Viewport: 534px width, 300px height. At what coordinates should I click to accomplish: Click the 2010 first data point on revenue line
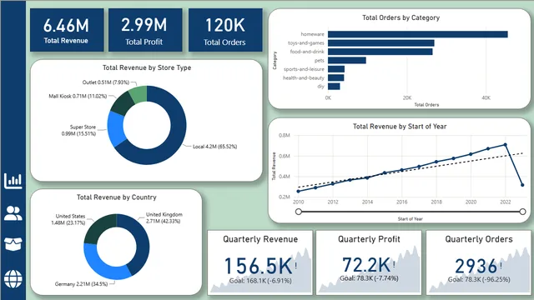click(x=299, y=192)
